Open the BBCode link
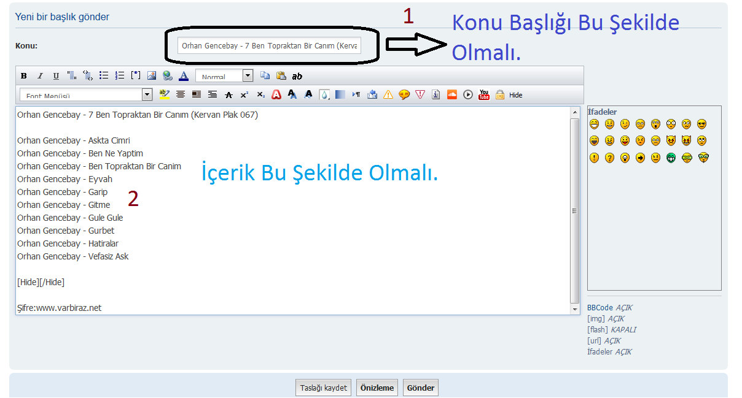This screenshot has width=742, height=398. tap(600, 307)
